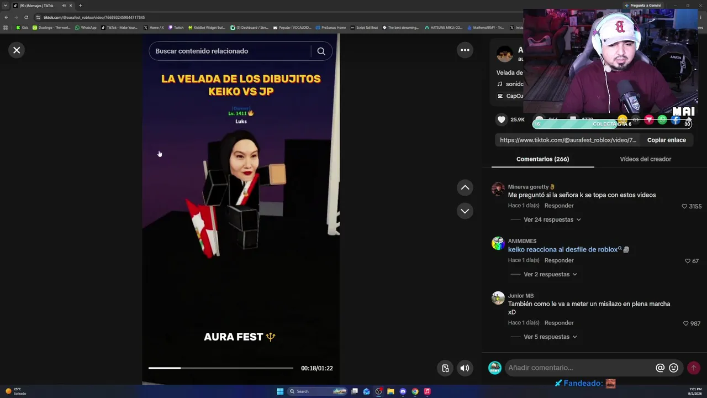The height and width of the screenshot is (398, 707).
Task: Expand Ver 24 respuestas
Action: [x=552, y=219]
